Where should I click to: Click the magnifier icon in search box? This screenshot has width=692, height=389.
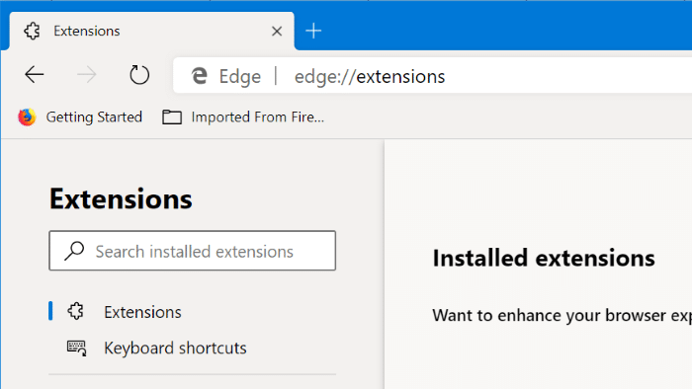pyautogui.click(x=74, y=251)
